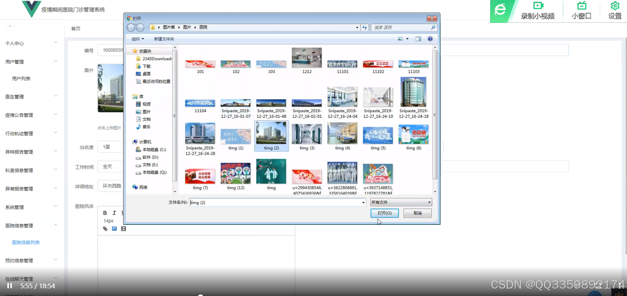Pause the video playback

click(10, 286)
